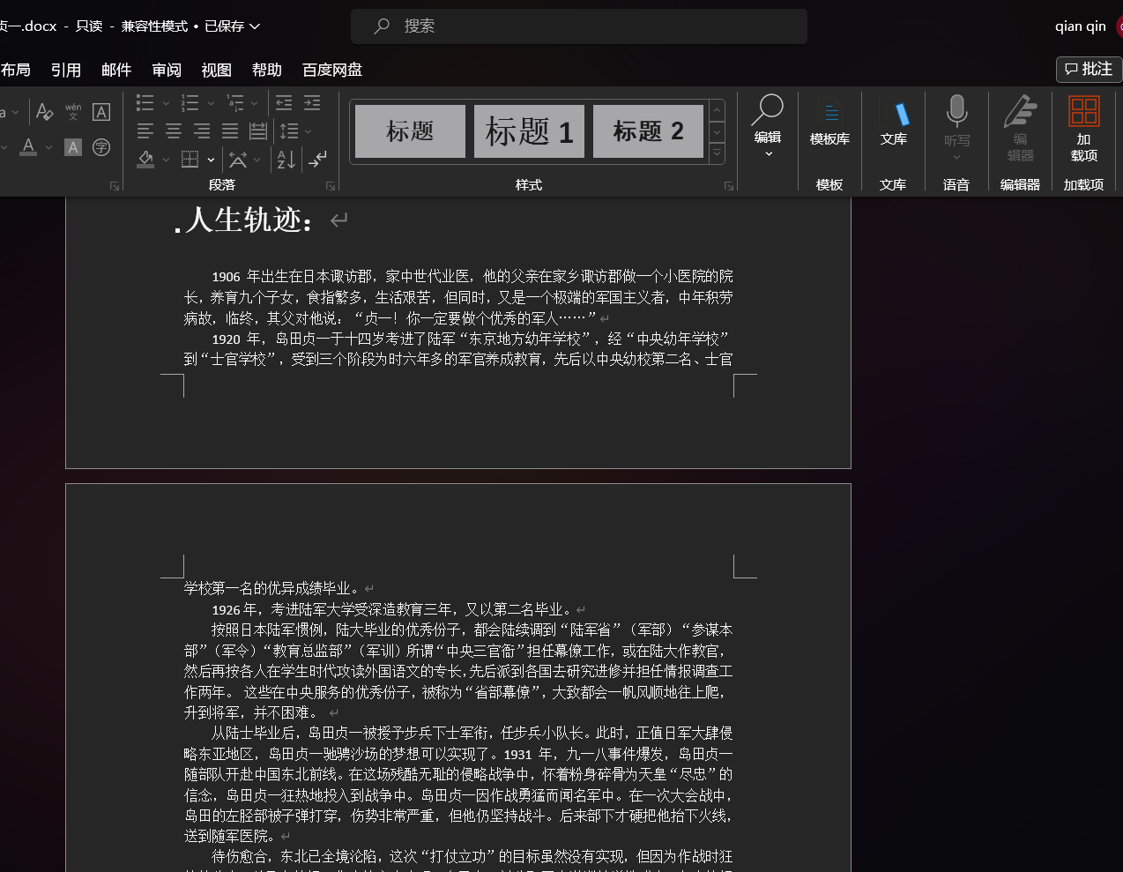Open font settings dialog launcher
1123x872 pixels.
(x=115, y=186)
